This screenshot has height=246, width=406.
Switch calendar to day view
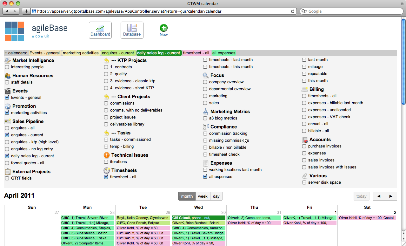coord(216,196)
